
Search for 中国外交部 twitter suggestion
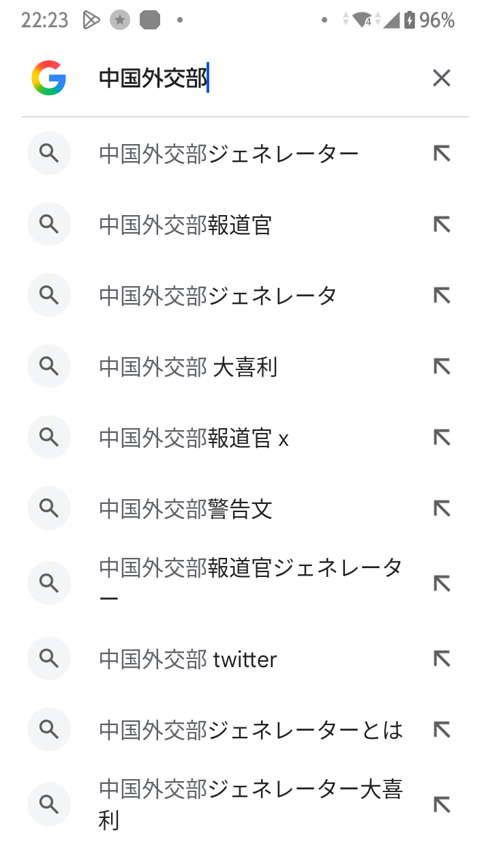point(188,660)
